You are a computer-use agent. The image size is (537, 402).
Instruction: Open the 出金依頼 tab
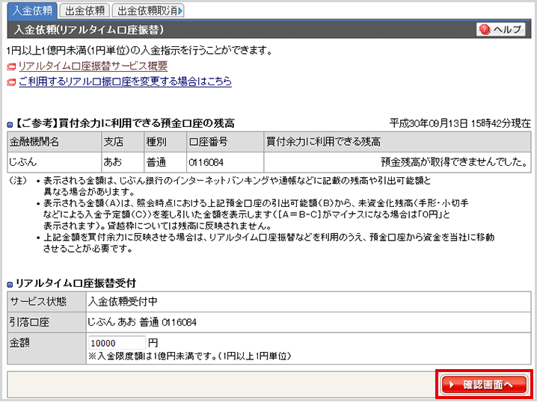pyautogui.click(x=84, y=10)
